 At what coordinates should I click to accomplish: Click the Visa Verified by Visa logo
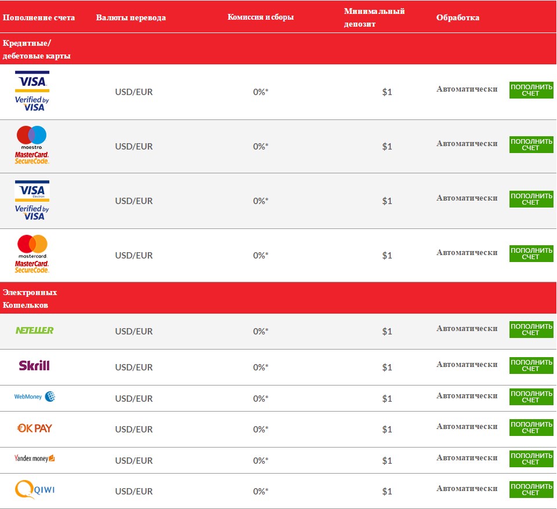pos(32,91)
